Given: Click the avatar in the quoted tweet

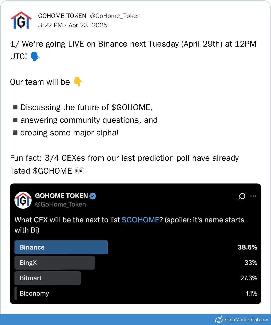Looking at the screenshot, I should (x=23, y=200).
